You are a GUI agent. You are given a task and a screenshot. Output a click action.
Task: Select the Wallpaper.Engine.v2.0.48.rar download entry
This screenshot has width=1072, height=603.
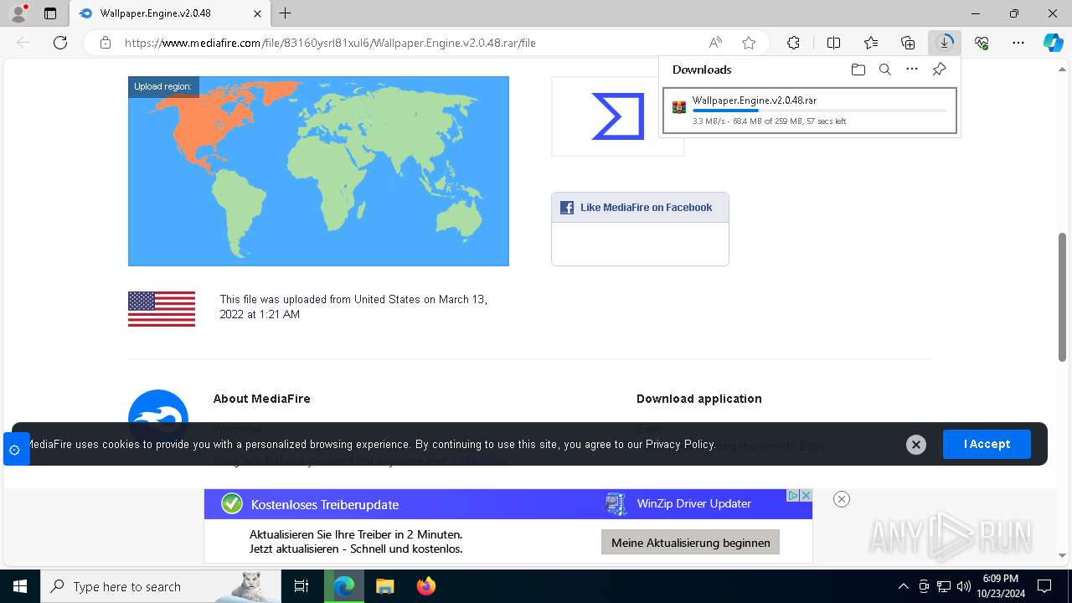(x=809, y=111)
